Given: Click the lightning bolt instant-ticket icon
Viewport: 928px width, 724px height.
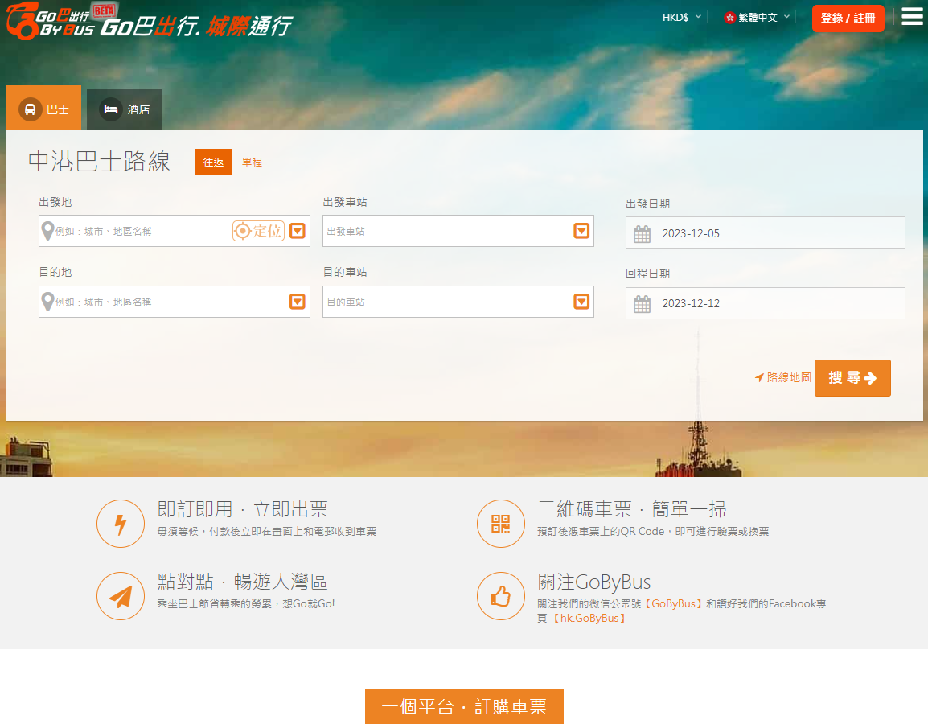Looking at the screenshot, I should click(x=121, y=524).
